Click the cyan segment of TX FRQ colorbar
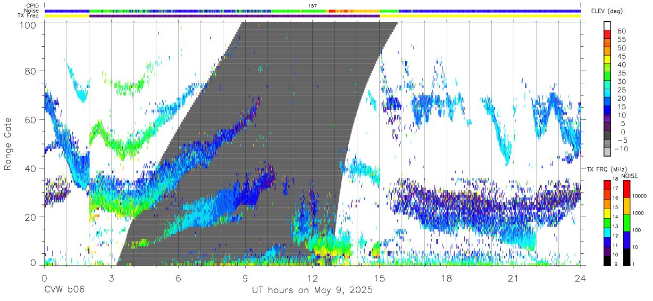 pyautogui.click(x=607, y=232)
